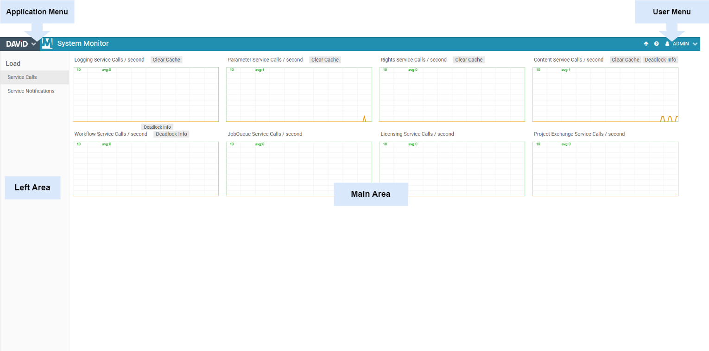Screen dimensions: 709x351
Task: Click the Parameter Service Calls chart
Action: (299, 94)
